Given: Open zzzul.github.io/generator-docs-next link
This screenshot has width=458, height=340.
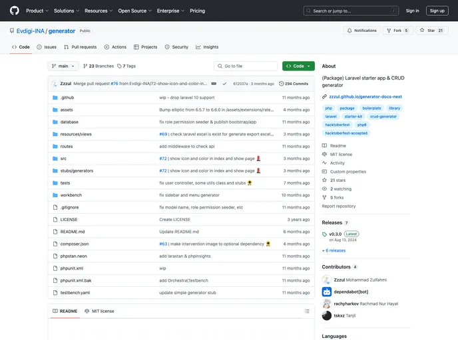Looking at the screenshot, I should tap(365, 97).
